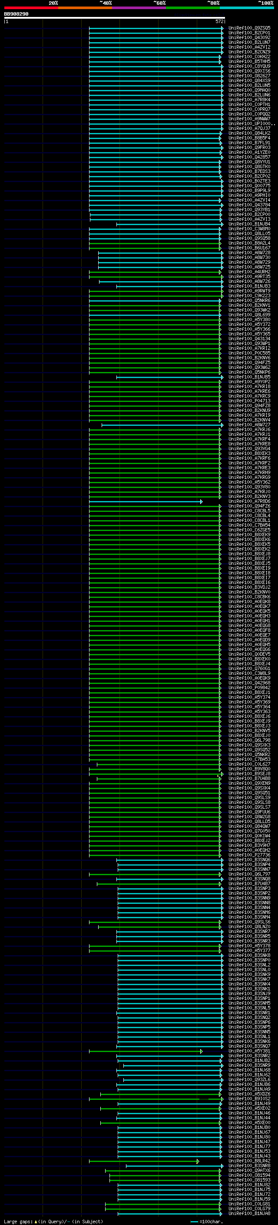Select hit label UniRef100_B1NJ82
The height and width of the screenshot is (1225, 278).
pos(249,1185)
